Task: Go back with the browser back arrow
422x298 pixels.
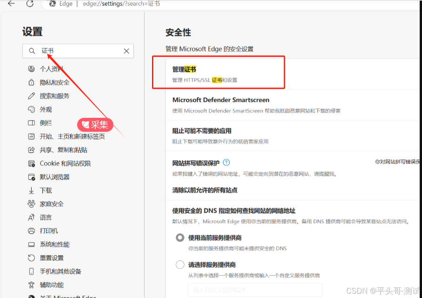Action: point(11,4)
